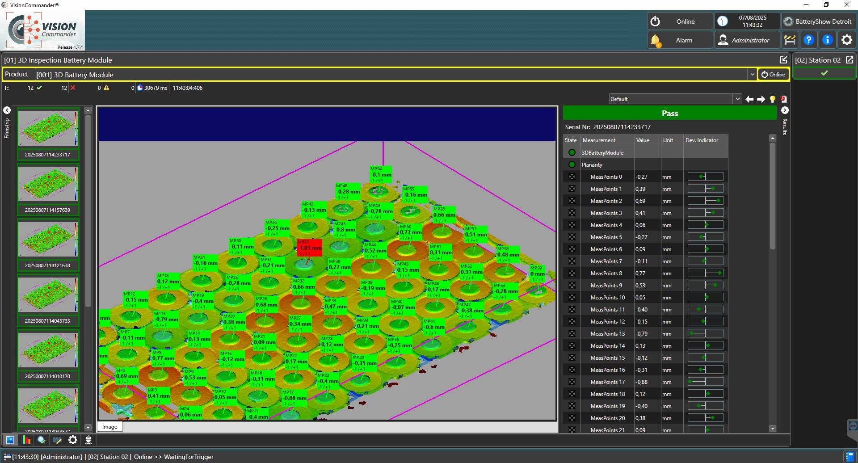This screenshot has width=858, height=463.
Task: Open the blue help question mark icon
Action: [x=808, y=40]
